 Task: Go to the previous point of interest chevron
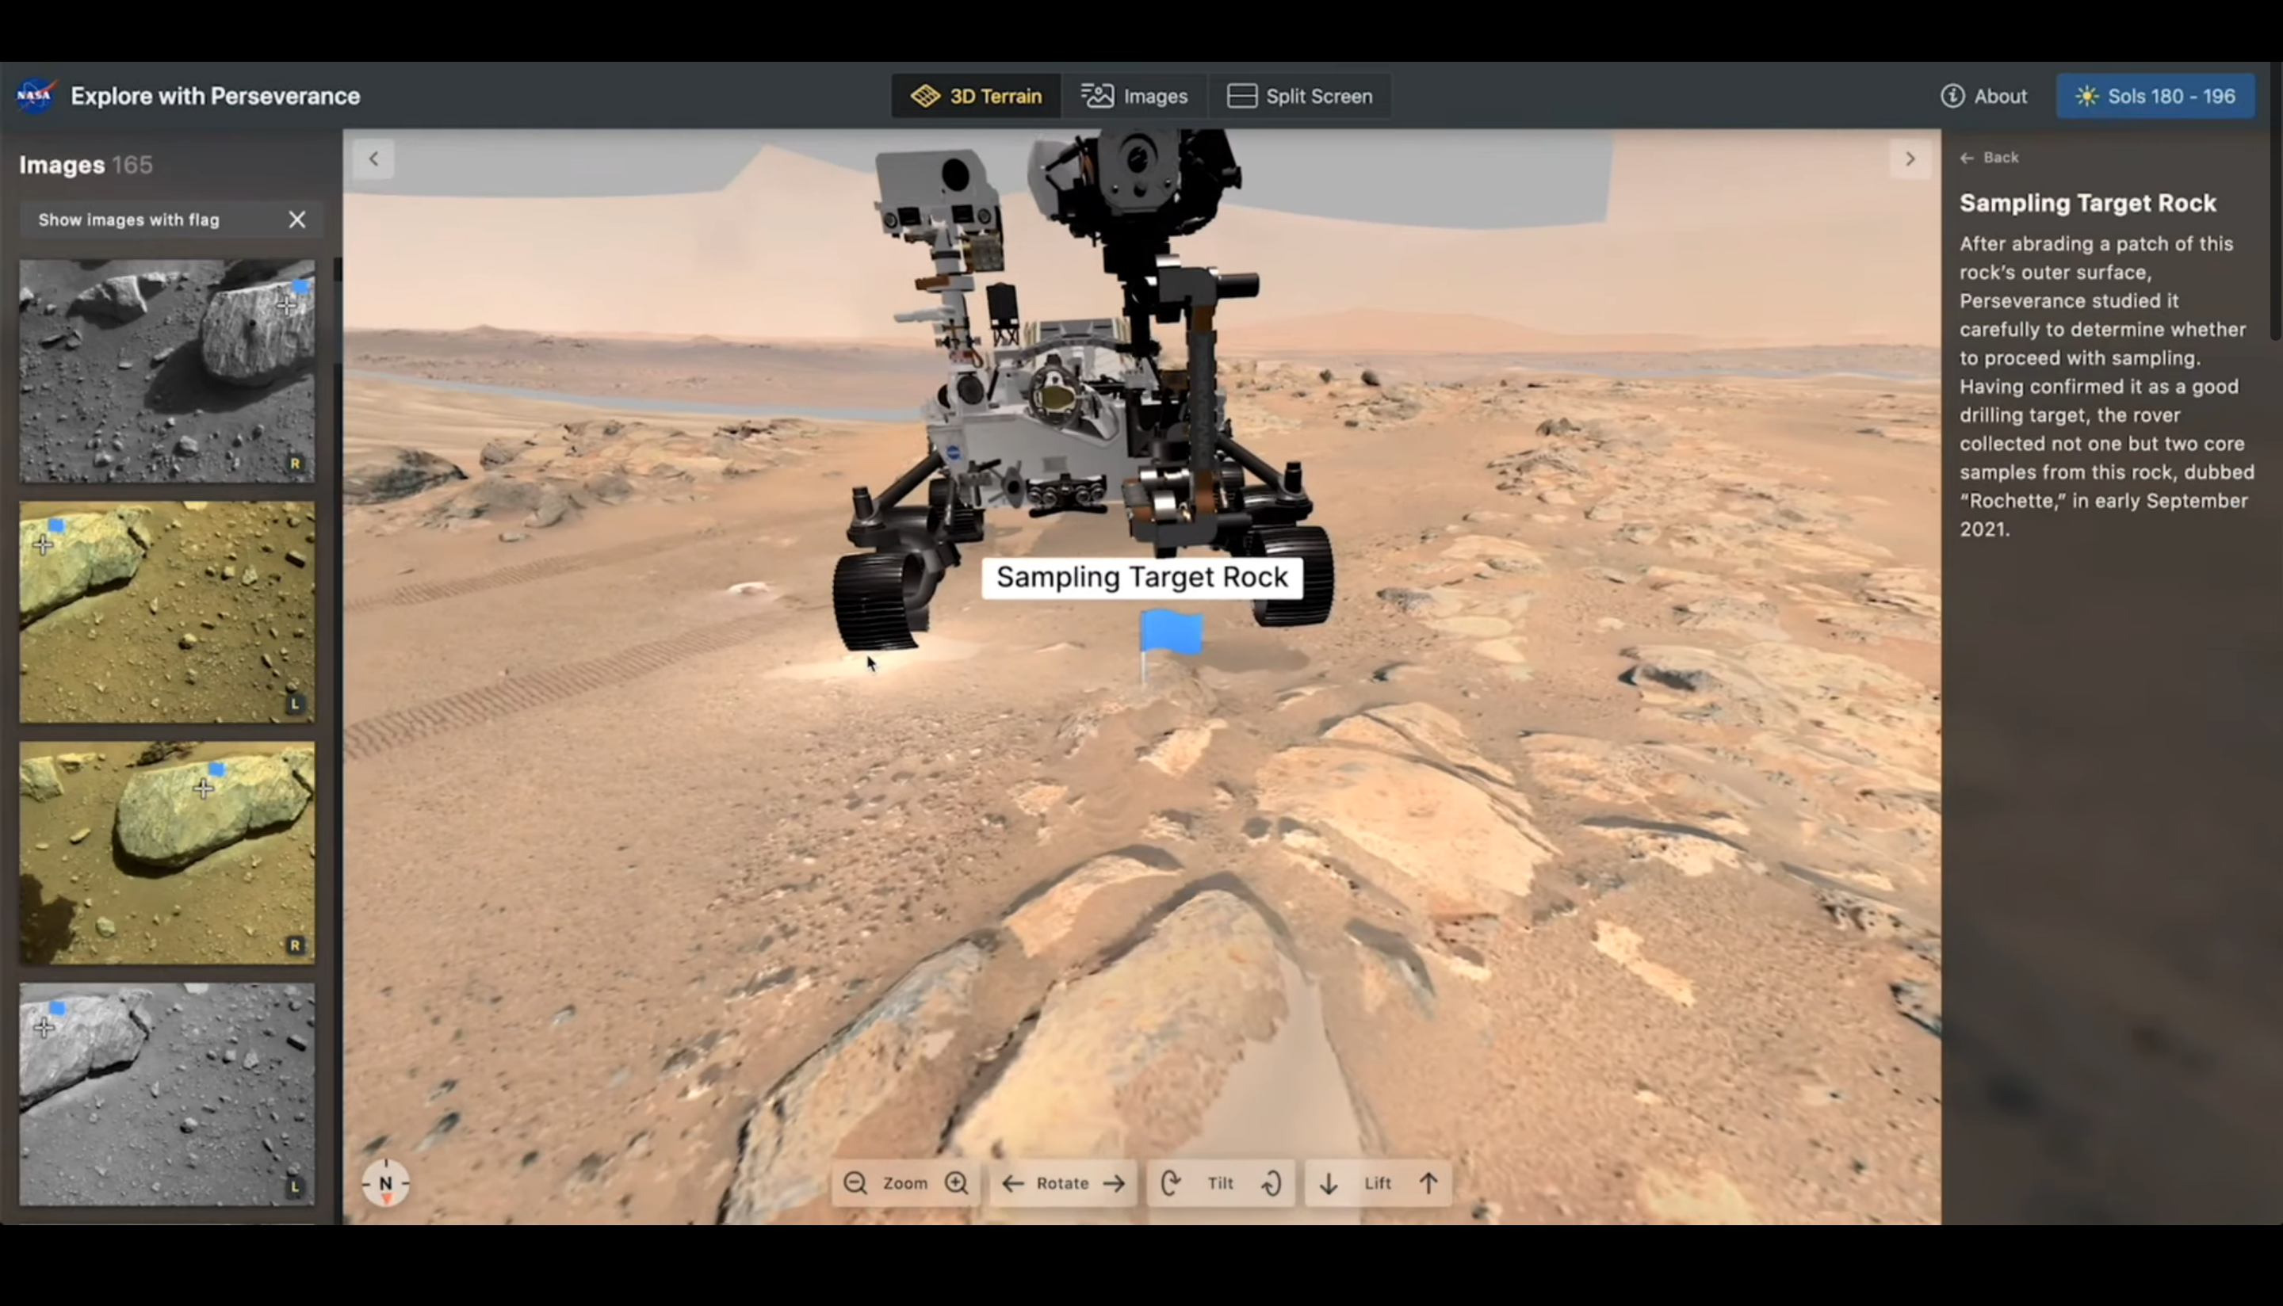coord(374,159)
